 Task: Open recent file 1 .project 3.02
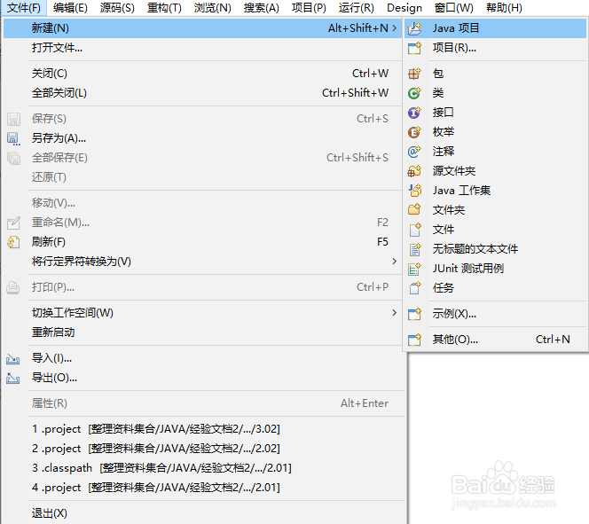point(156,429)
